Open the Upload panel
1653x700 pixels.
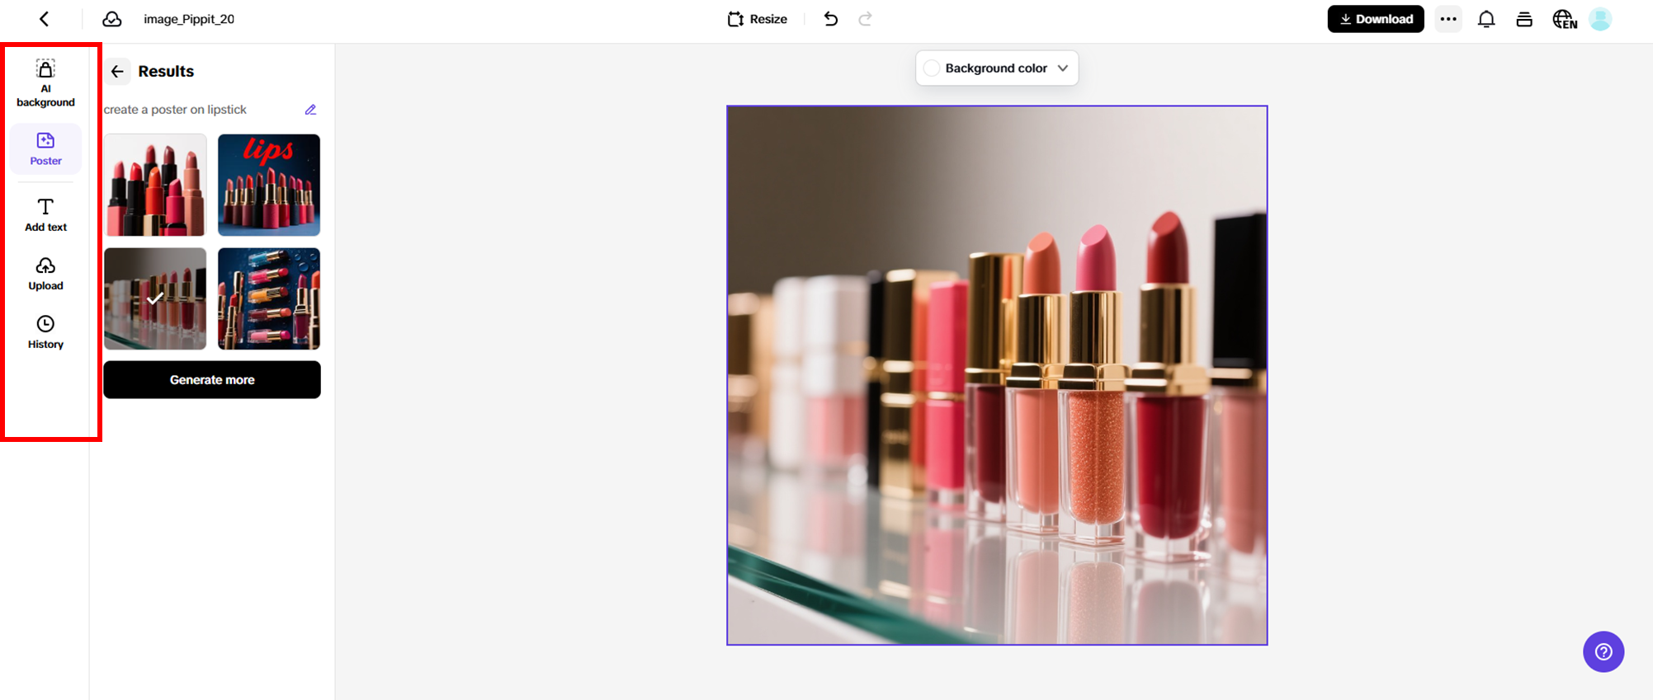[45, 274]
